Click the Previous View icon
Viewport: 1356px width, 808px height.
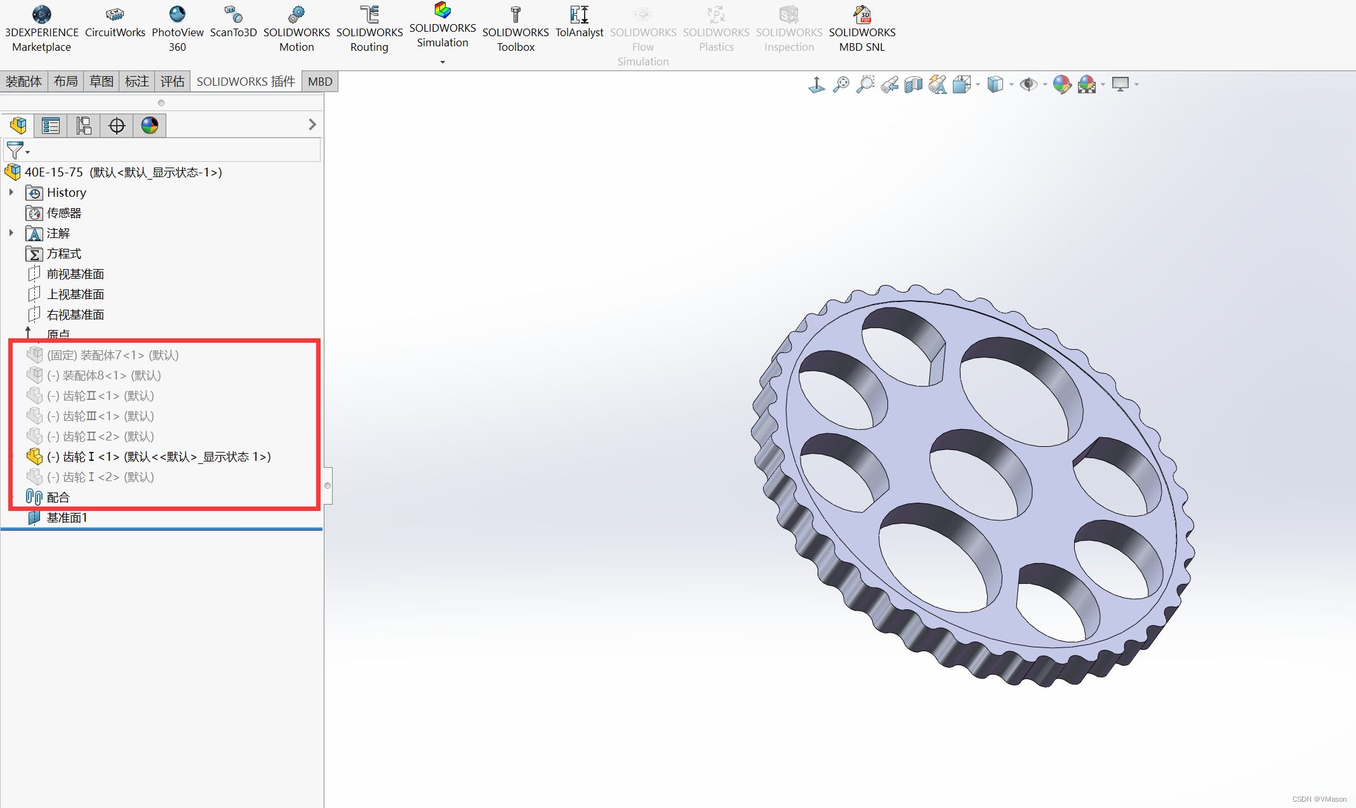(x=889, y=84)
